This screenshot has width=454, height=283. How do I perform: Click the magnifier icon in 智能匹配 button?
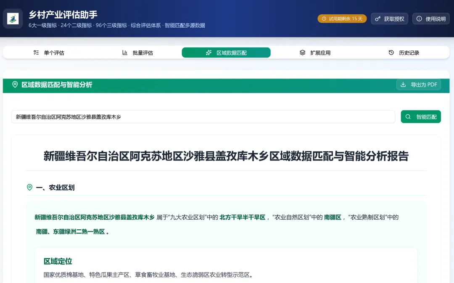(x=408, y=117)
